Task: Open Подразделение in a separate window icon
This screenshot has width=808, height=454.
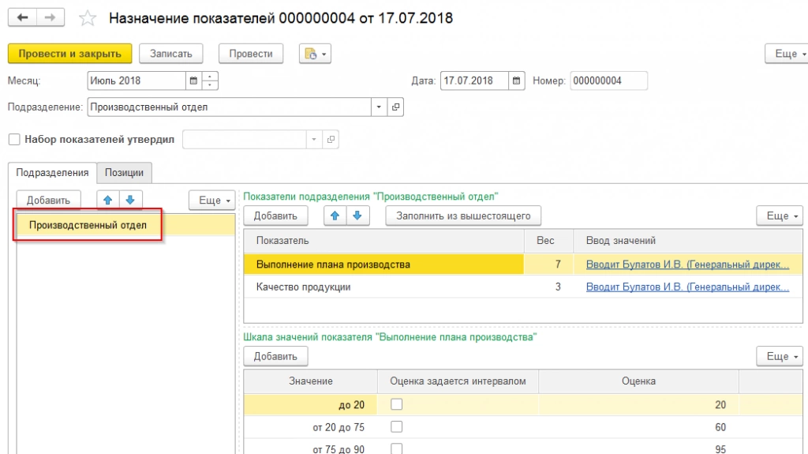Action: pyautogui.click(x=395, y=107)
